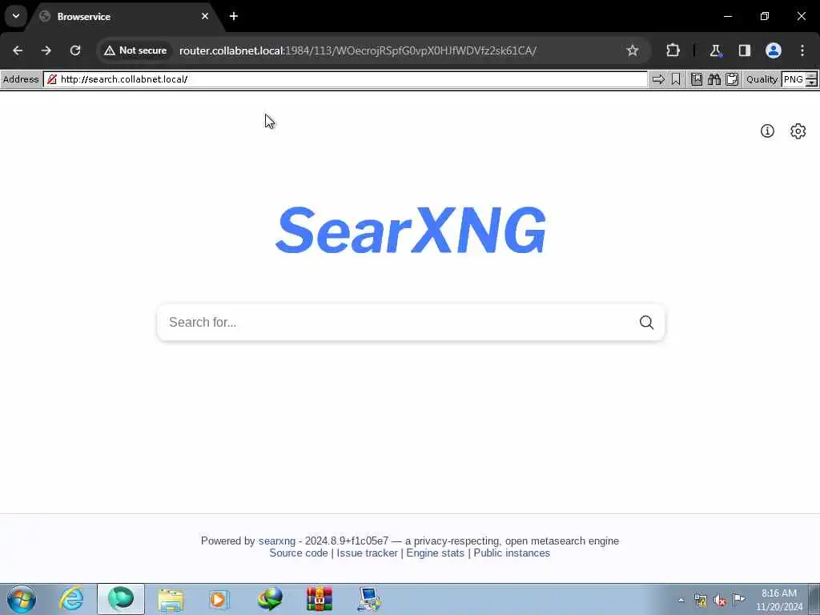Viewport: 820px width, 615px height.
Task: Close the Browservice tab
Action: [x=205, y=16]
